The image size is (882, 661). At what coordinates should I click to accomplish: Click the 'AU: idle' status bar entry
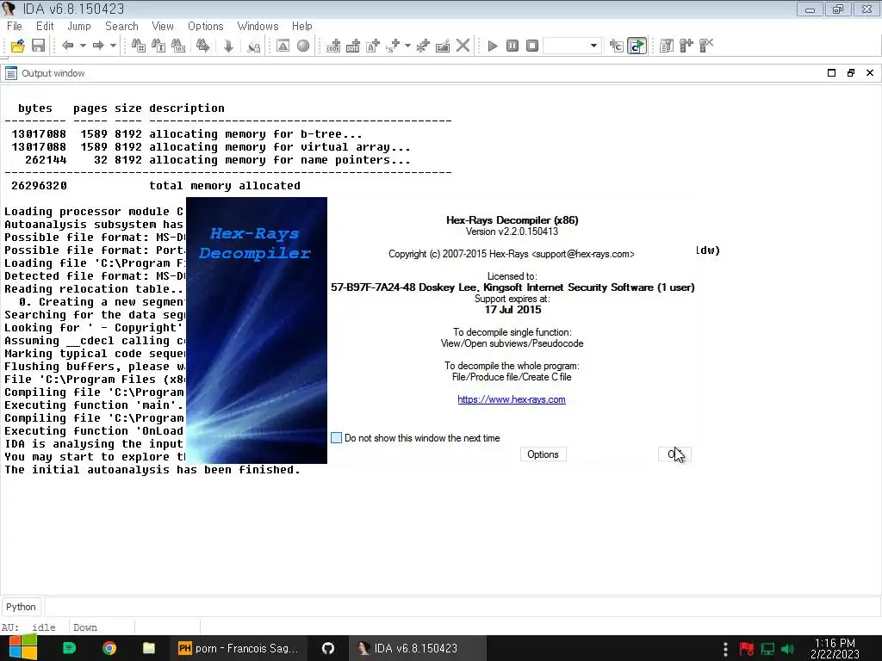[x=28, y=627]
